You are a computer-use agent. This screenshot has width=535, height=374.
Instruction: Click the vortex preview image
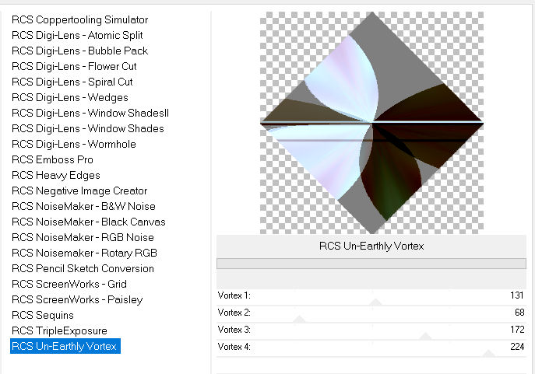371,122
